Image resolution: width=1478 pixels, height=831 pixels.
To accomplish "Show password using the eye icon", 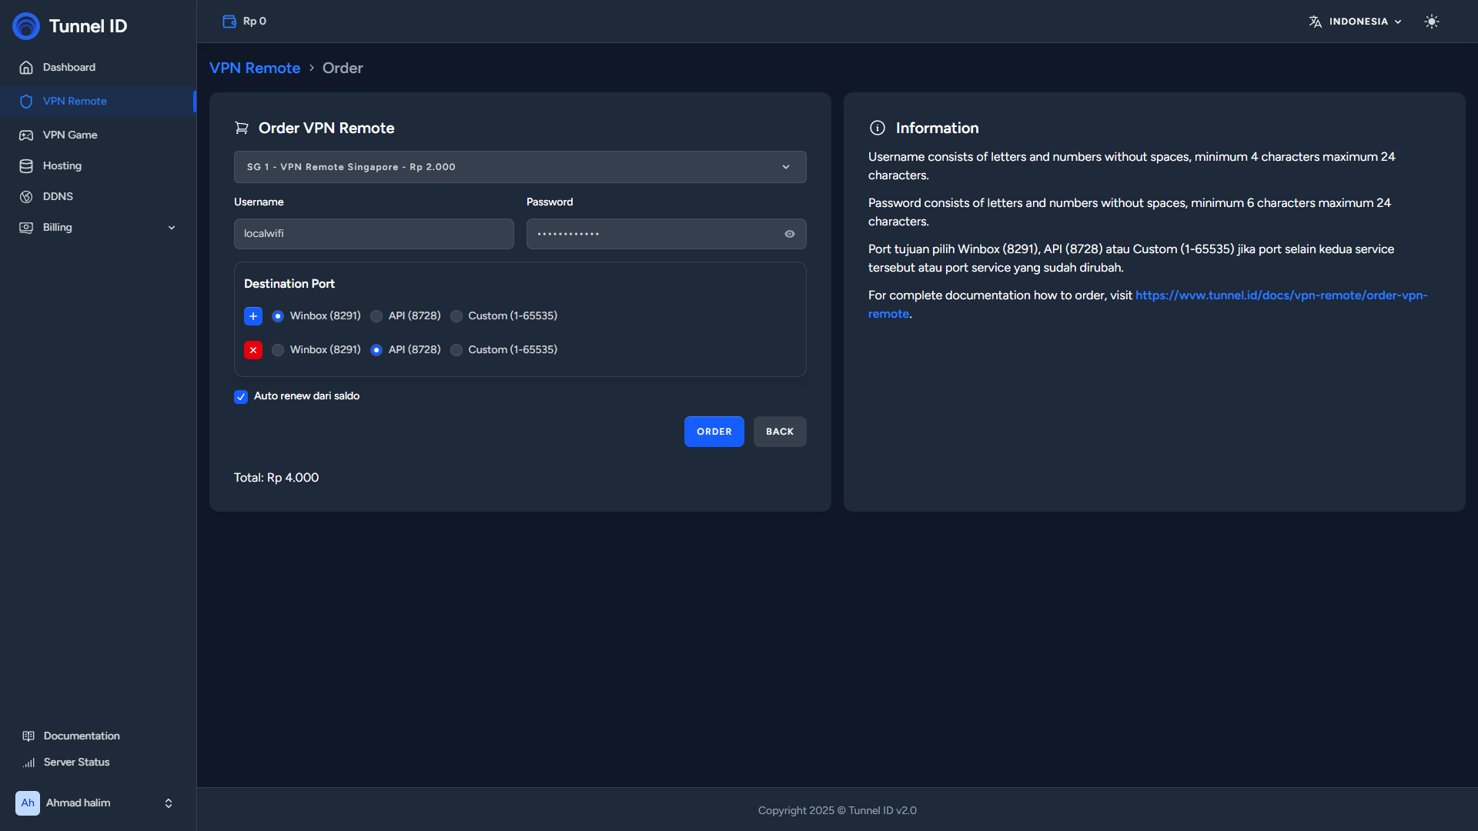I will click(789, 234).
